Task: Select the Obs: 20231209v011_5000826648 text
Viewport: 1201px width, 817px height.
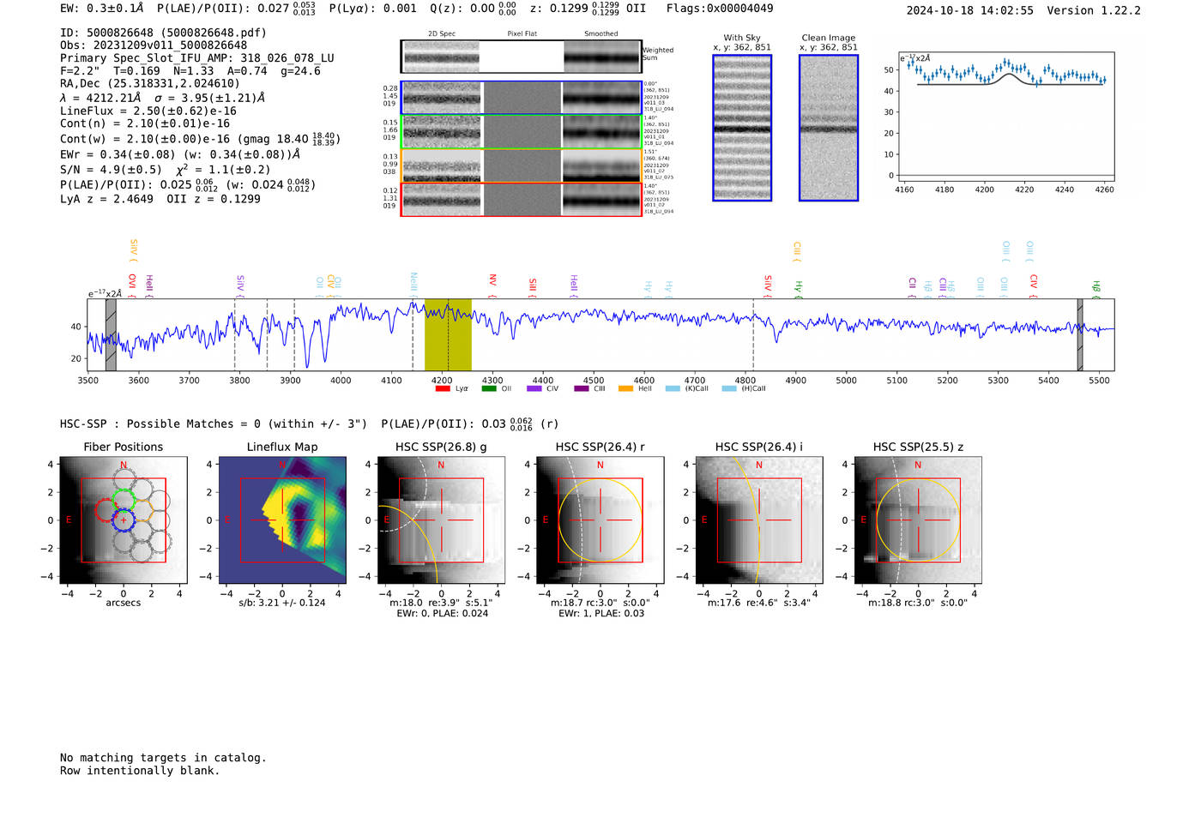Action: pyautogui.click(x=154, y=45)
